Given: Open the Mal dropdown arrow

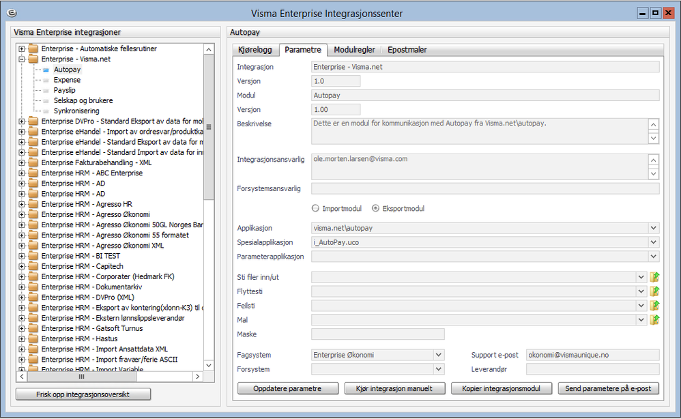Looking at the screenshot, I should tap(641, 320).
